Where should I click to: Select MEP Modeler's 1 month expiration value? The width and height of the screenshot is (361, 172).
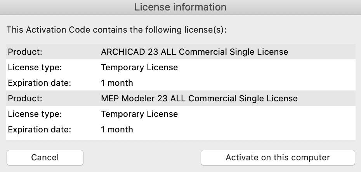point(117,129)
